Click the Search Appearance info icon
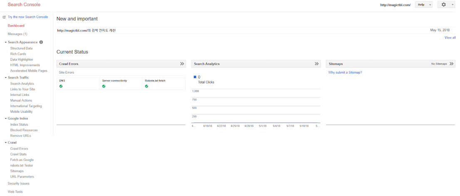The image size is (460, 196). pos(41,42)
